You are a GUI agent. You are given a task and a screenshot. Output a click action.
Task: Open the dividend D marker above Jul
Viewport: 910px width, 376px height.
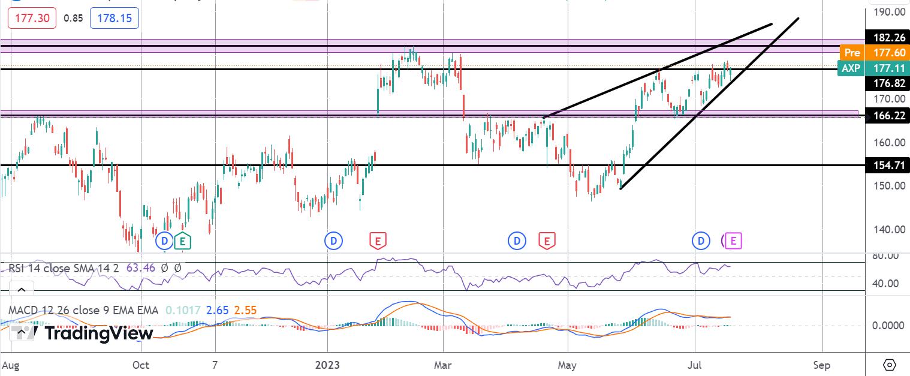(700, 241)
